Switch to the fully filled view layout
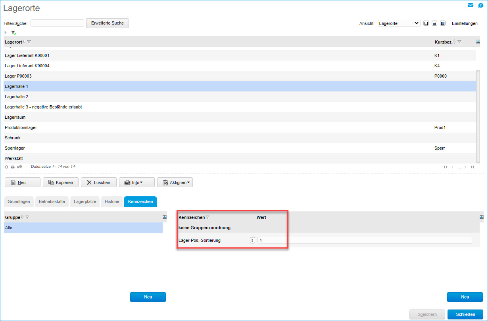The image size is (488, 321). (x=443, y=23)
